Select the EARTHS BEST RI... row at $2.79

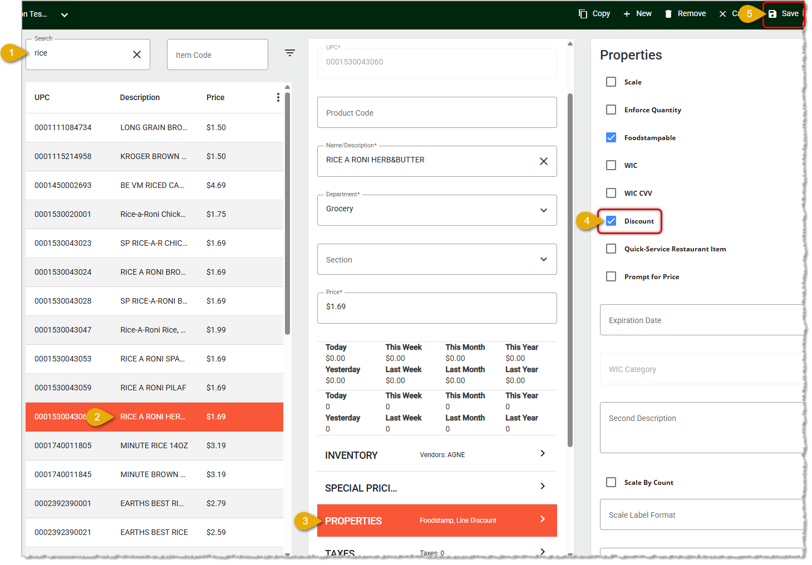pyautogui.click(x=154, y=503)
